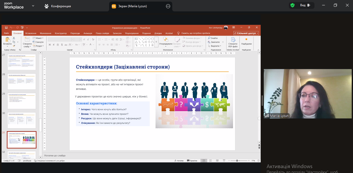Screen dimensions: 353x173
Task: Toggle the Примітки comments pane in status bar
Action: coord(192,161)
